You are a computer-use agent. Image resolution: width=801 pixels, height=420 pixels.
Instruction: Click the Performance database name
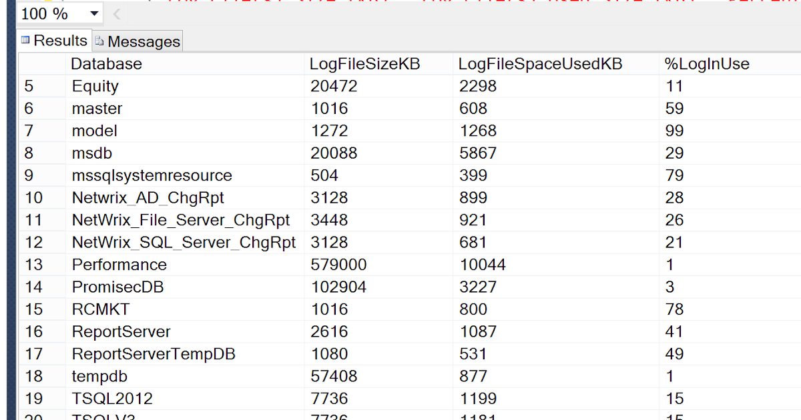pyautogui.click(x=119, y=265)
